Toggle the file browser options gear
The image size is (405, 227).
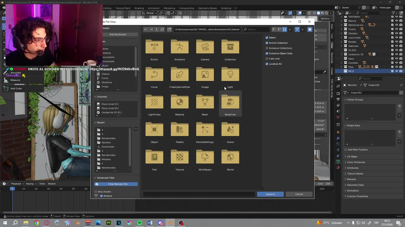310,29
